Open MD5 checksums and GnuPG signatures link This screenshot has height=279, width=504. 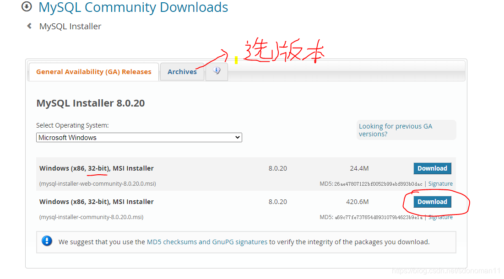point(207,242)
